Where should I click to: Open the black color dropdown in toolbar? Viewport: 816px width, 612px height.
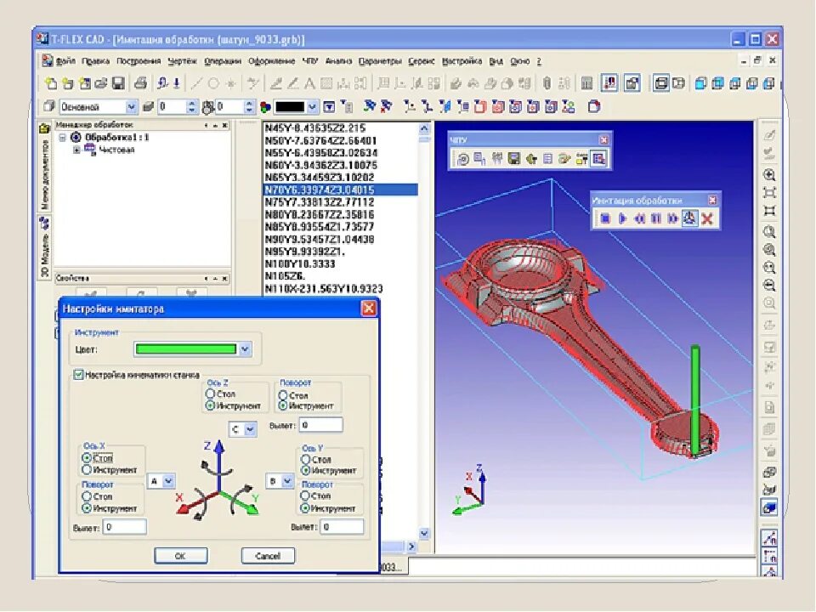pos(312,107)
